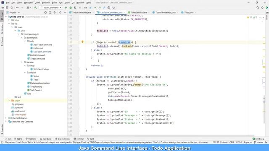Collapse the todo-java-cli root node

[x=6, y=17]
